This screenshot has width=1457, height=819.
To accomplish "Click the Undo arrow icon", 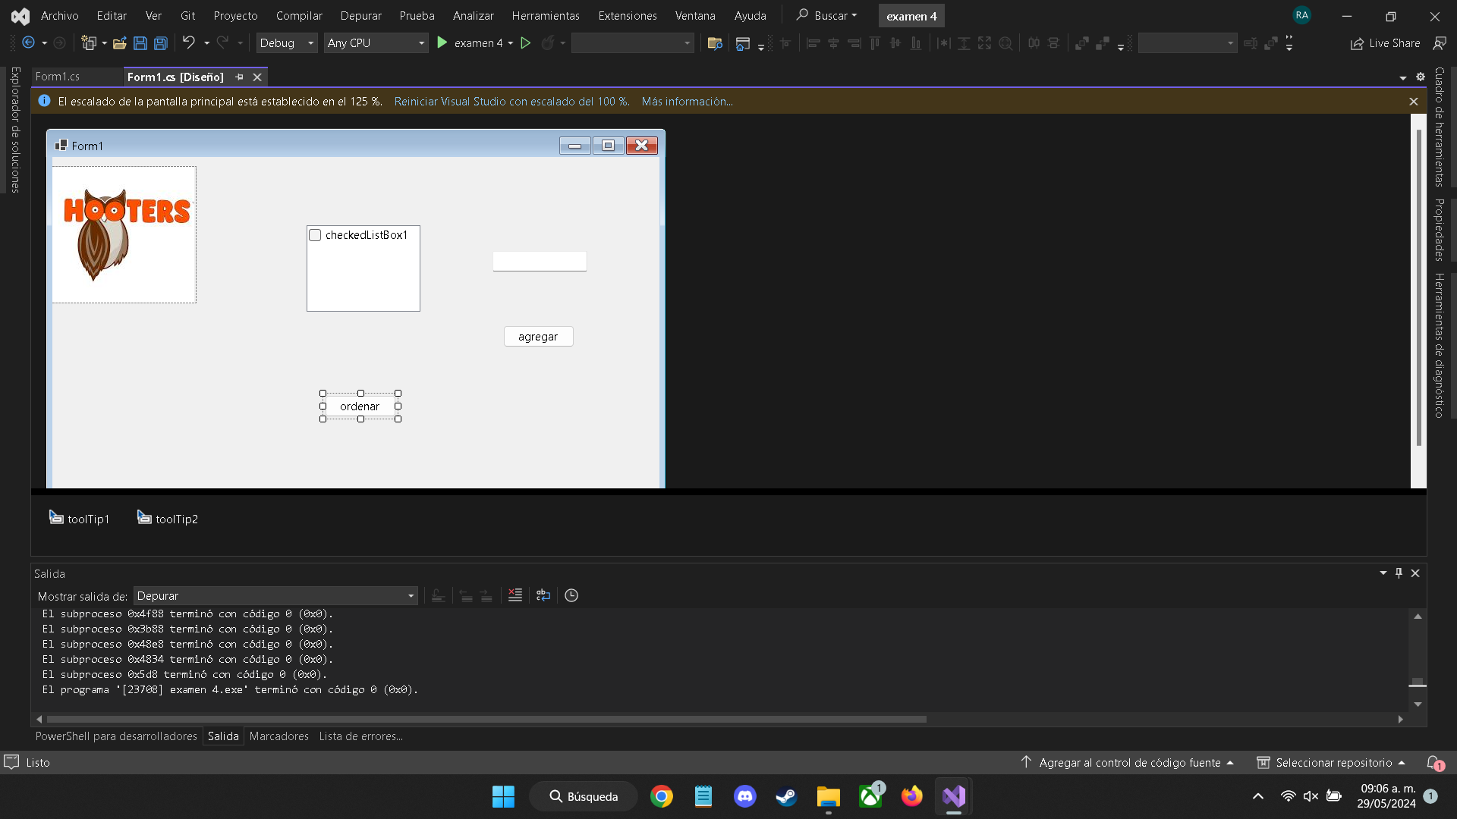I will 188,42.
